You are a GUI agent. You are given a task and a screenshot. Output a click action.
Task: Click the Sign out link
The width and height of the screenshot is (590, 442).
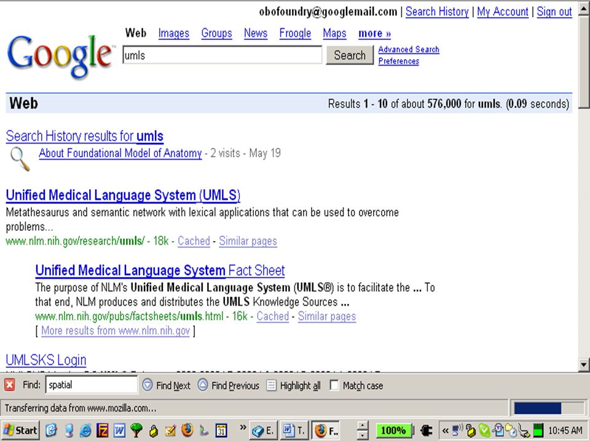coord(554,12)
